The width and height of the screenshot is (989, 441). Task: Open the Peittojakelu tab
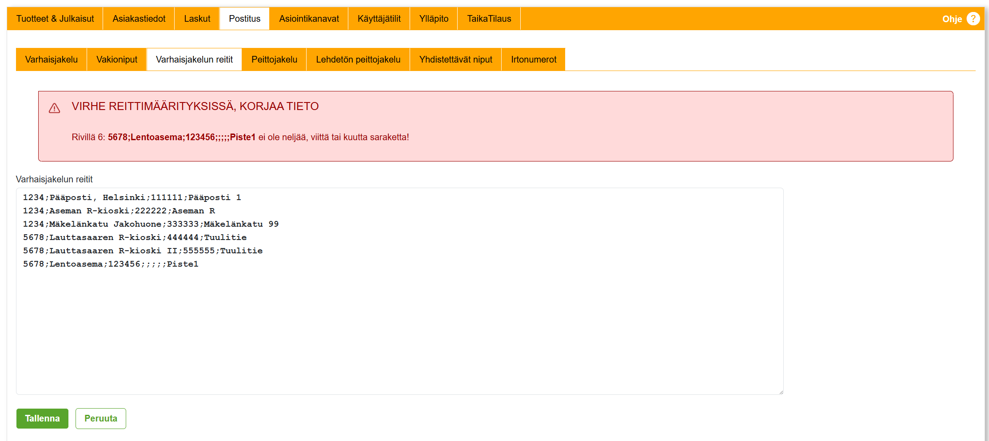(x=274, y=59)
